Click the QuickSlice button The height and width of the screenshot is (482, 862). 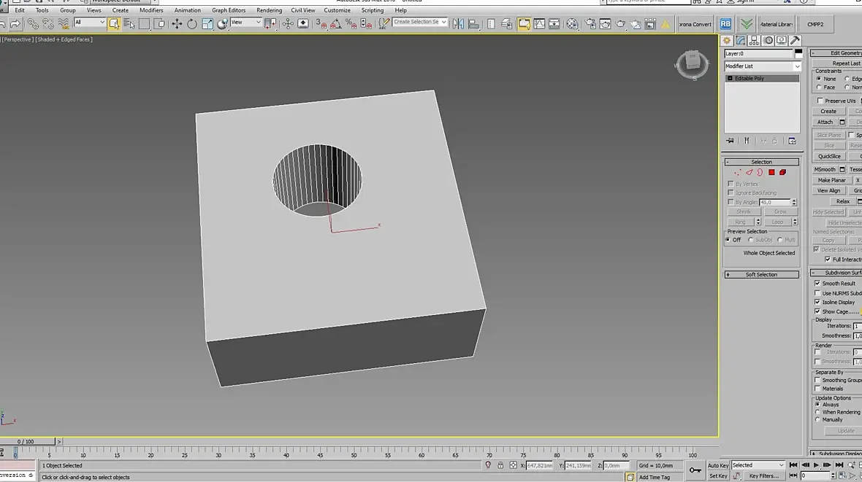click(x=828, y=156)
